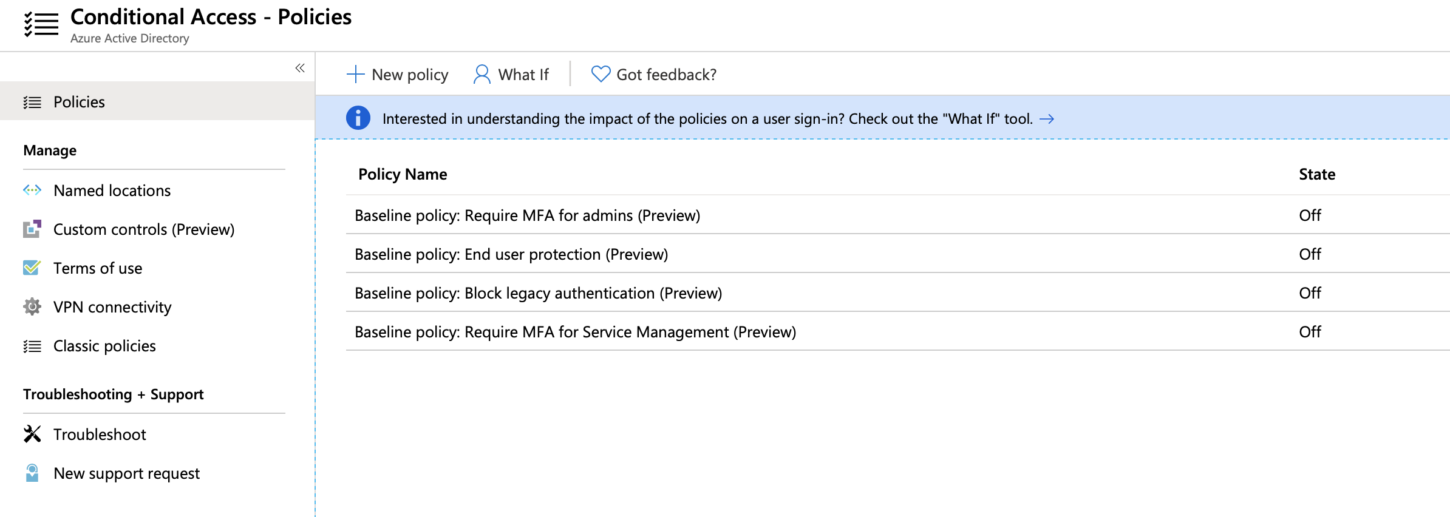1450x517 pixels.
Task: Click the Classic policies list icon
Action: coord(32,346)
